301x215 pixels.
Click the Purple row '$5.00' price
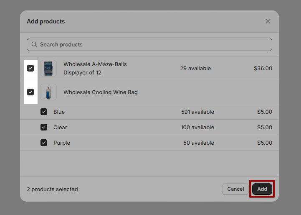[265, 143]
